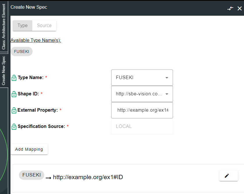Close the Create New Spec panel
The height and width of the screenshot is (194, 244).
240,8
